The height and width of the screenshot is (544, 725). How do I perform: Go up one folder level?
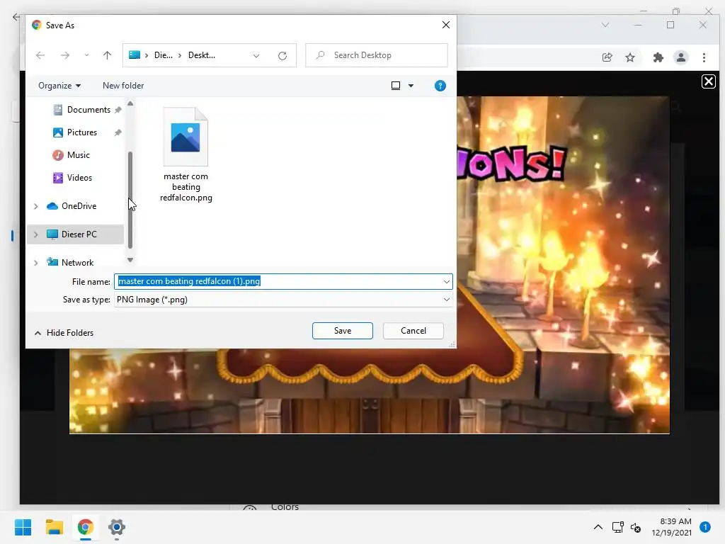108,55
